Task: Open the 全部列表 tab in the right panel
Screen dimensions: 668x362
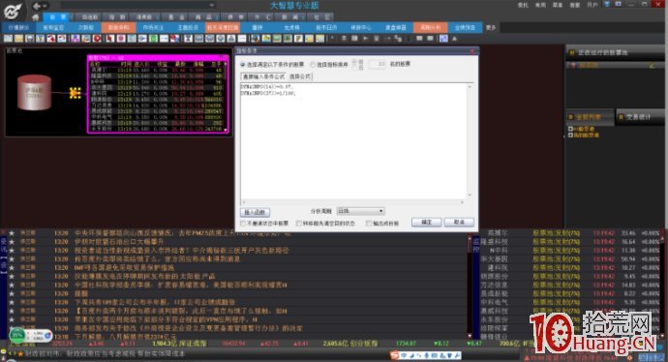Action: click(x=590, y=116)
